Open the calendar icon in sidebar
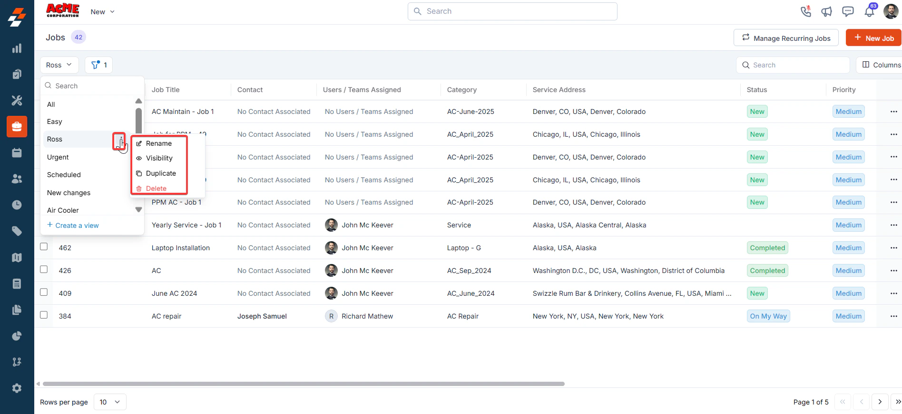 [17, 153]
